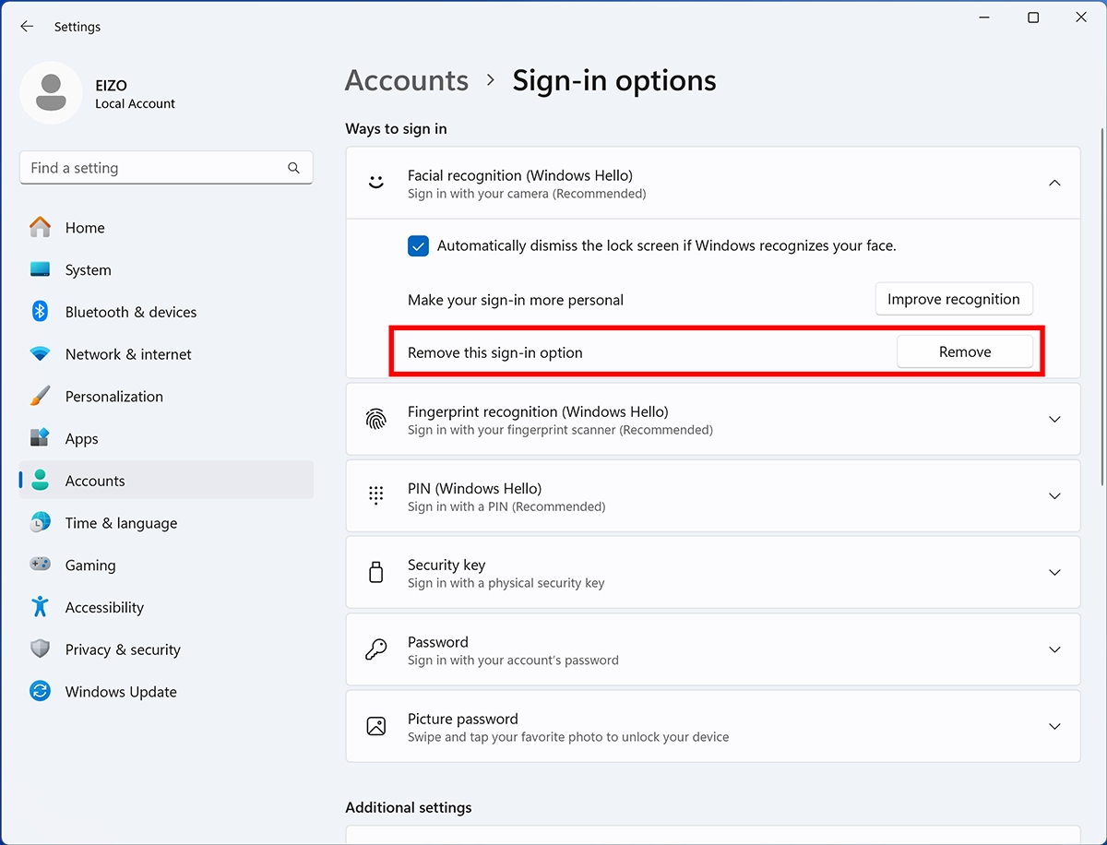Go to System settings
This screenshot has width=1107, height=845.
pos(166,270)
